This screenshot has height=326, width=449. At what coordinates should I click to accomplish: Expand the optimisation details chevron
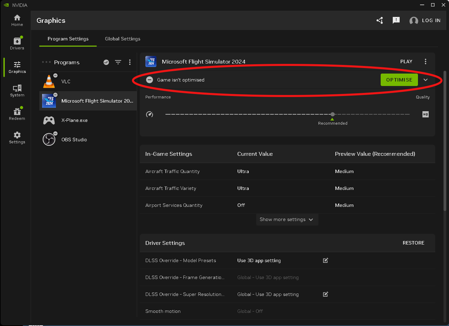click(425, 80)
